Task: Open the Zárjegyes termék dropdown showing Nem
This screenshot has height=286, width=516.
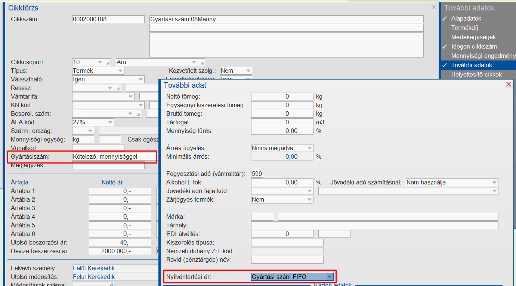Action: coord(309,200)
